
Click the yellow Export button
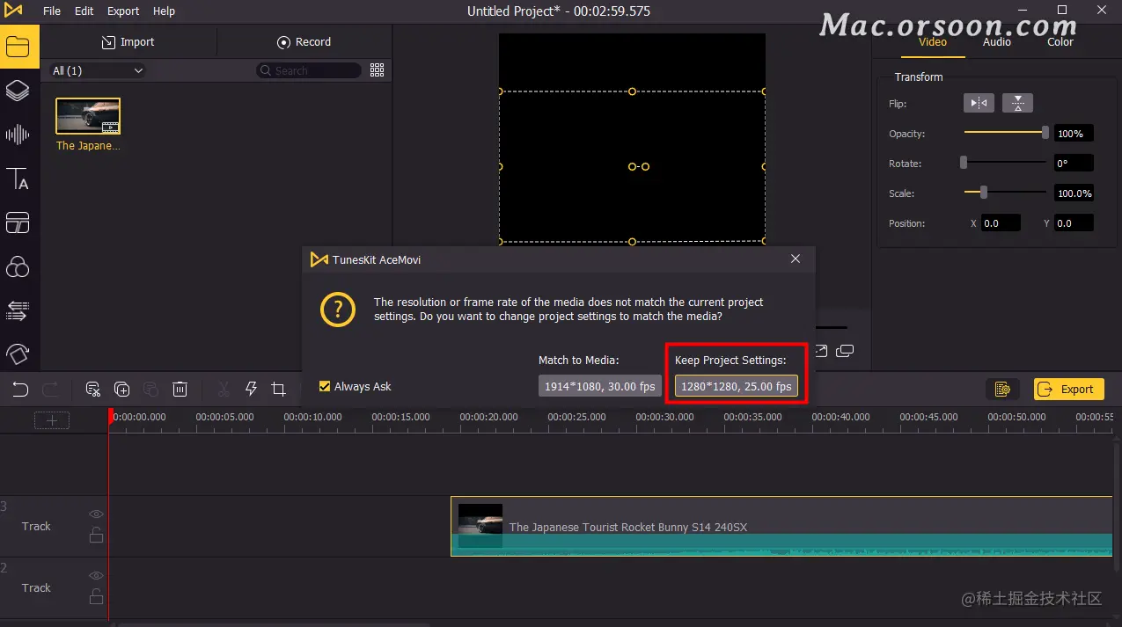1068,389
